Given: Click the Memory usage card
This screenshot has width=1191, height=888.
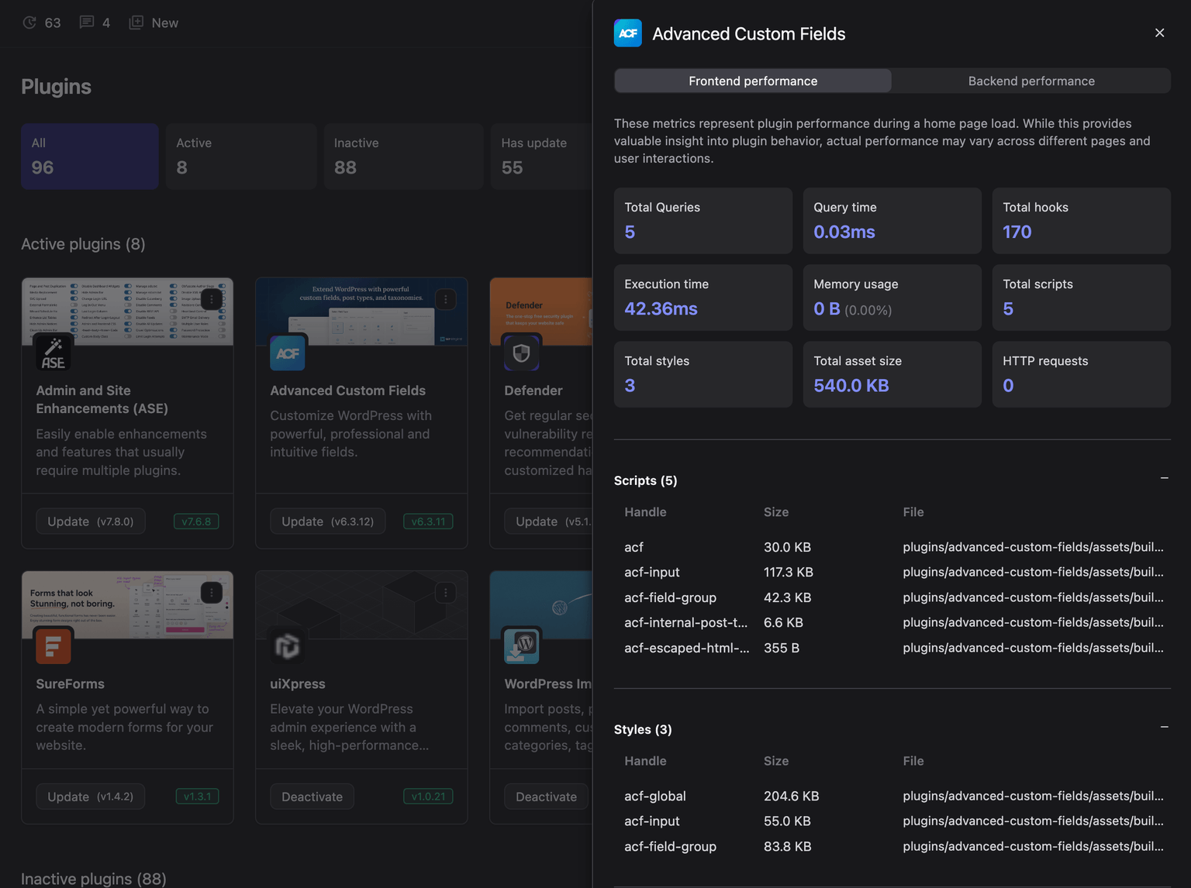Looking at the screenshot, I should click(892, 298).
